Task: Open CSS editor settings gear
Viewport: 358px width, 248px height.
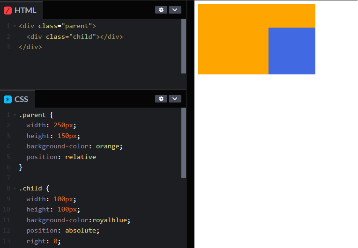Action: coord(161,99)
